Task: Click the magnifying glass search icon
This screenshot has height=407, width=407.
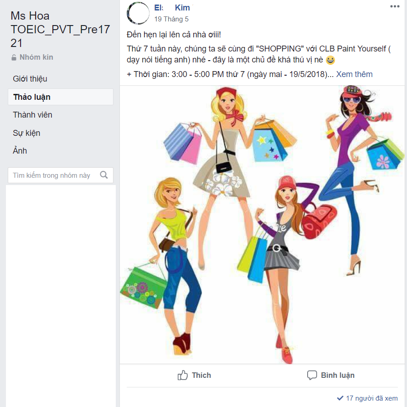Action: (x=104, y=175)
